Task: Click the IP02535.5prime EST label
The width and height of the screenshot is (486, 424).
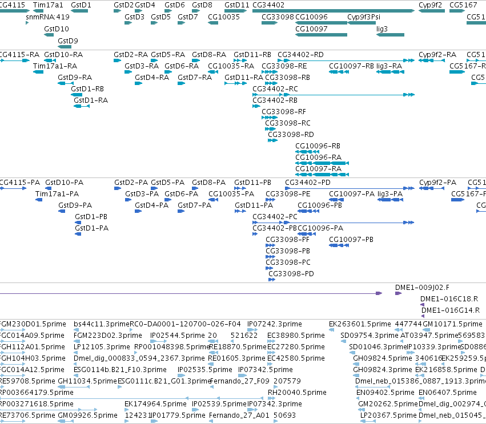Action: [205, 369]
